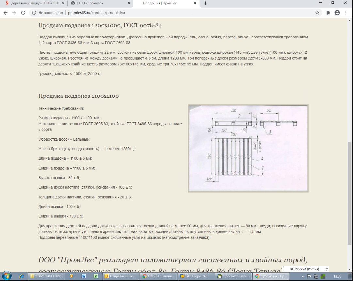
Task: Open the network tray icon
Action: [x=316, y=276]
